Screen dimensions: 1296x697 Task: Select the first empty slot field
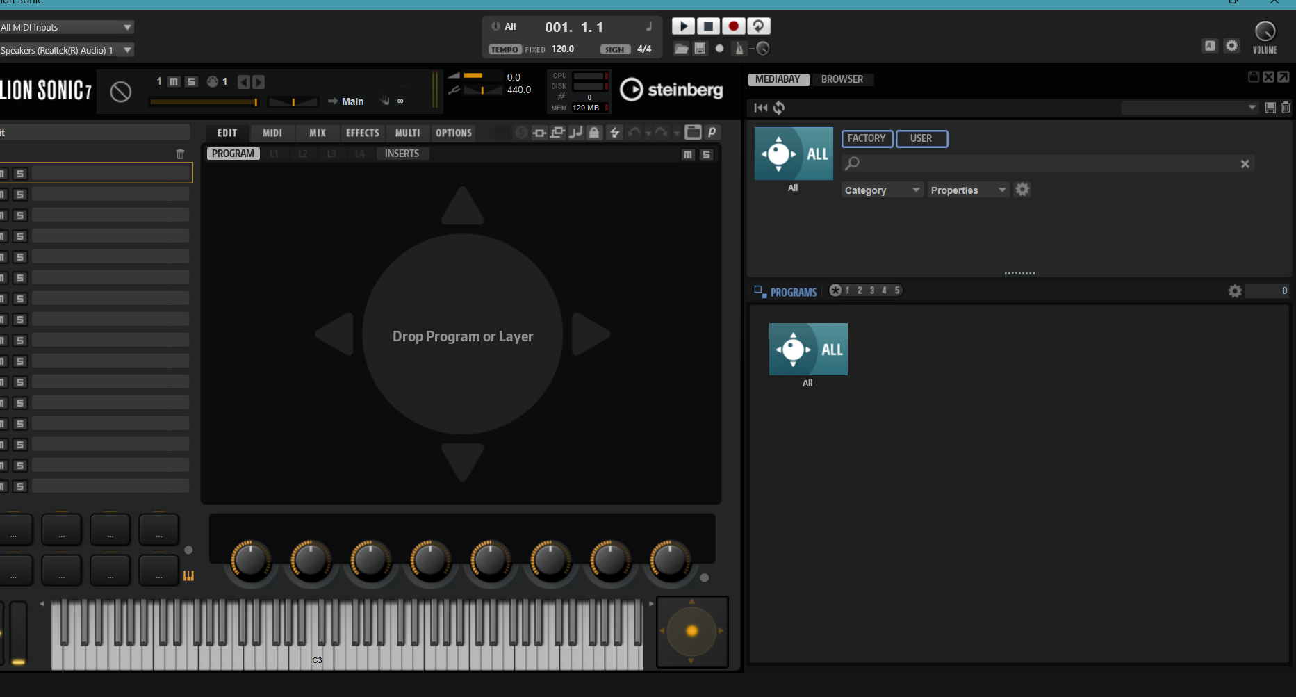pyautogui.click(x=110, y=173)
